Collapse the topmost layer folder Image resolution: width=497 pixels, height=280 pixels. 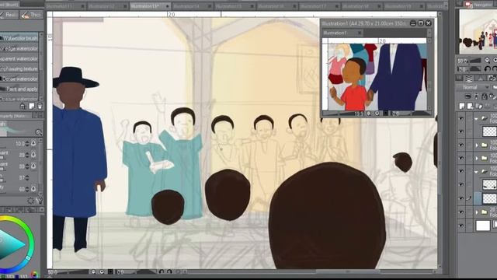(476, 118)
